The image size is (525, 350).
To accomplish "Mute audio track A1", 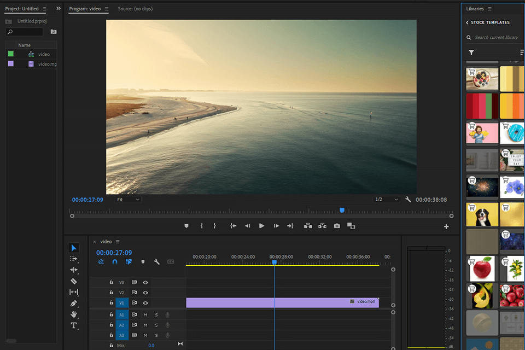I will click(x=145, y=315).
